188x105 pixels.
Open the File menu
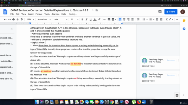click(x=12, y=14)
